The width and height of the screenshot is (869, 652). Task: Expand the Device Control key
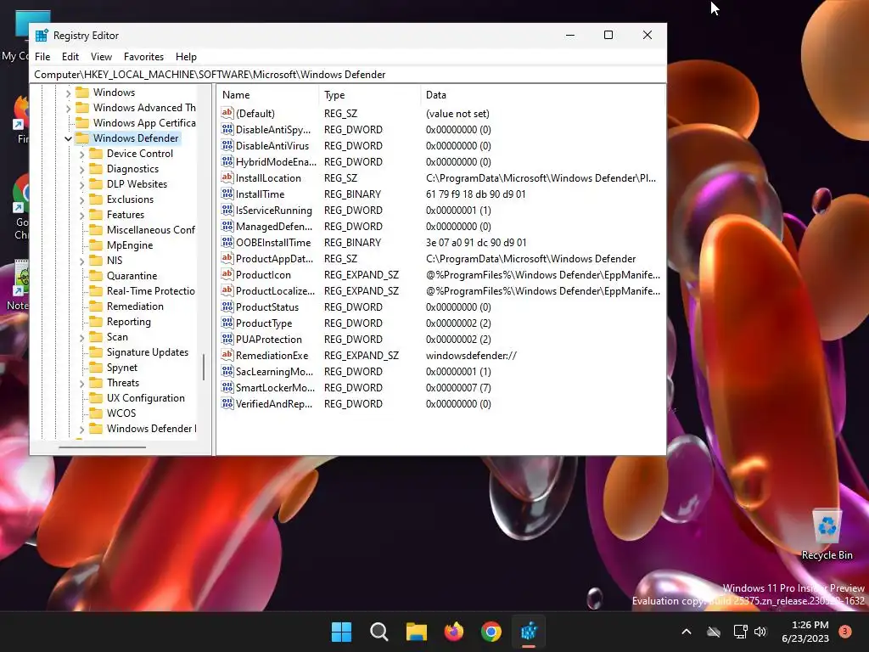[x=82, y=155]
